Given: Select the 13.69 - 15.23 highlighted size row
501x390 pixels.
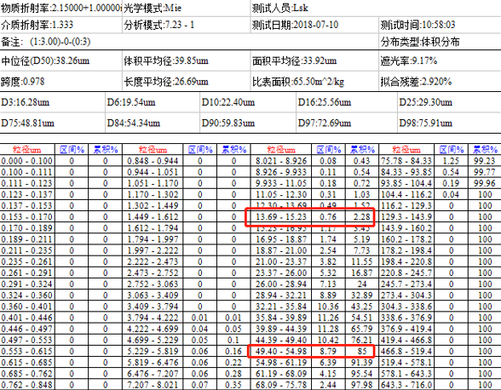Looking at the screenshot, I should pos(309,217).
